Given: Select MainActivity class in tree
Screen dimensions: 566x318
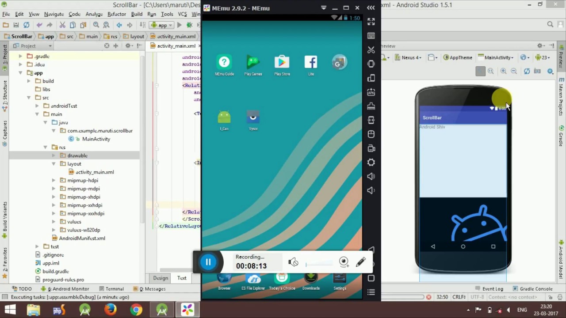Looking at the screenshot, I should click(x=96, y=139).
